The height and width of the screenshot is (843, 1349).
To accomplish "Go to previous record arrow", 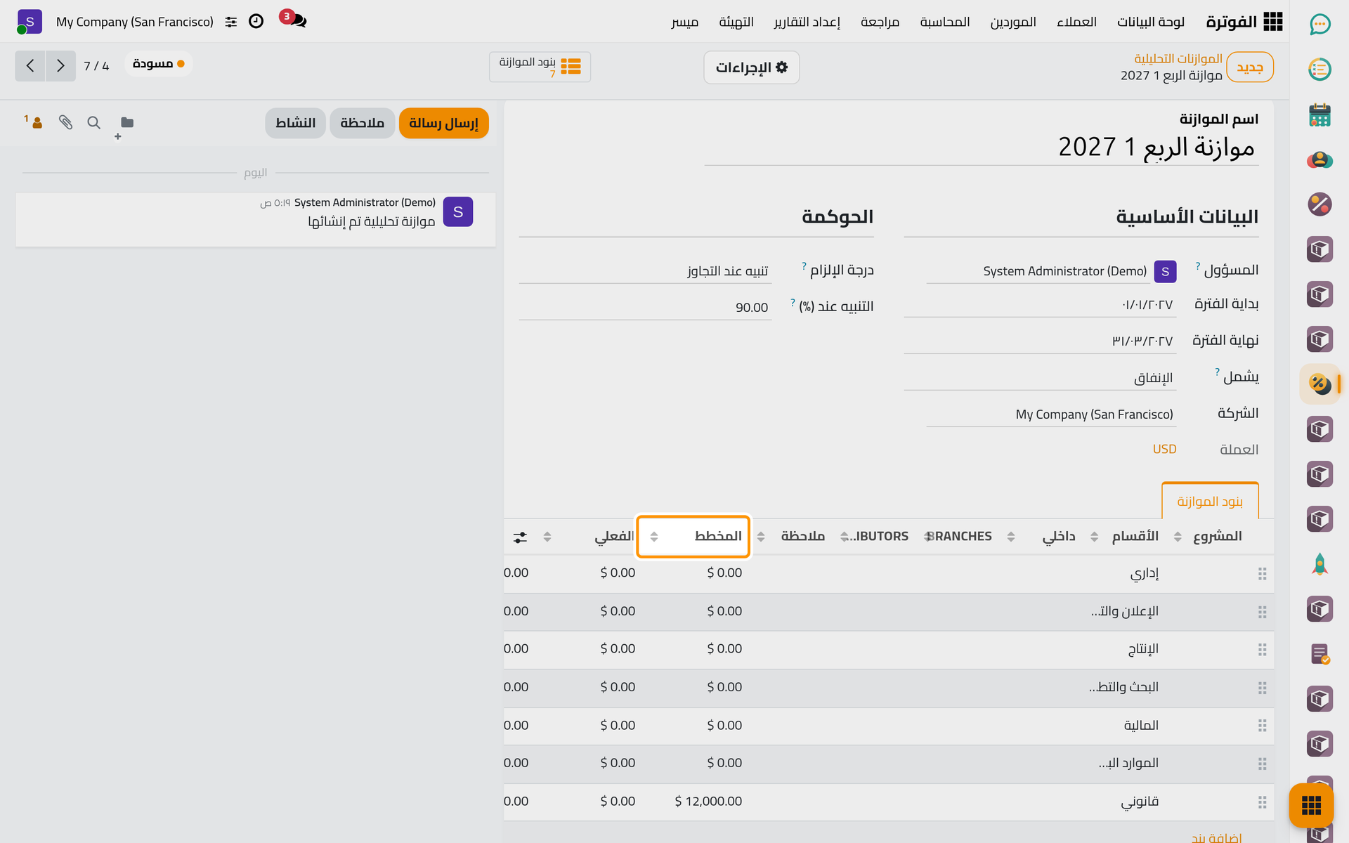I will [30, 66].
